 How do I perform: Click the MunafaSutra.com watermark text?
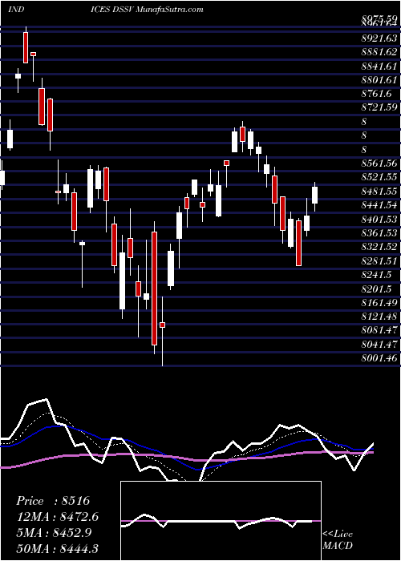click(170, 9)
